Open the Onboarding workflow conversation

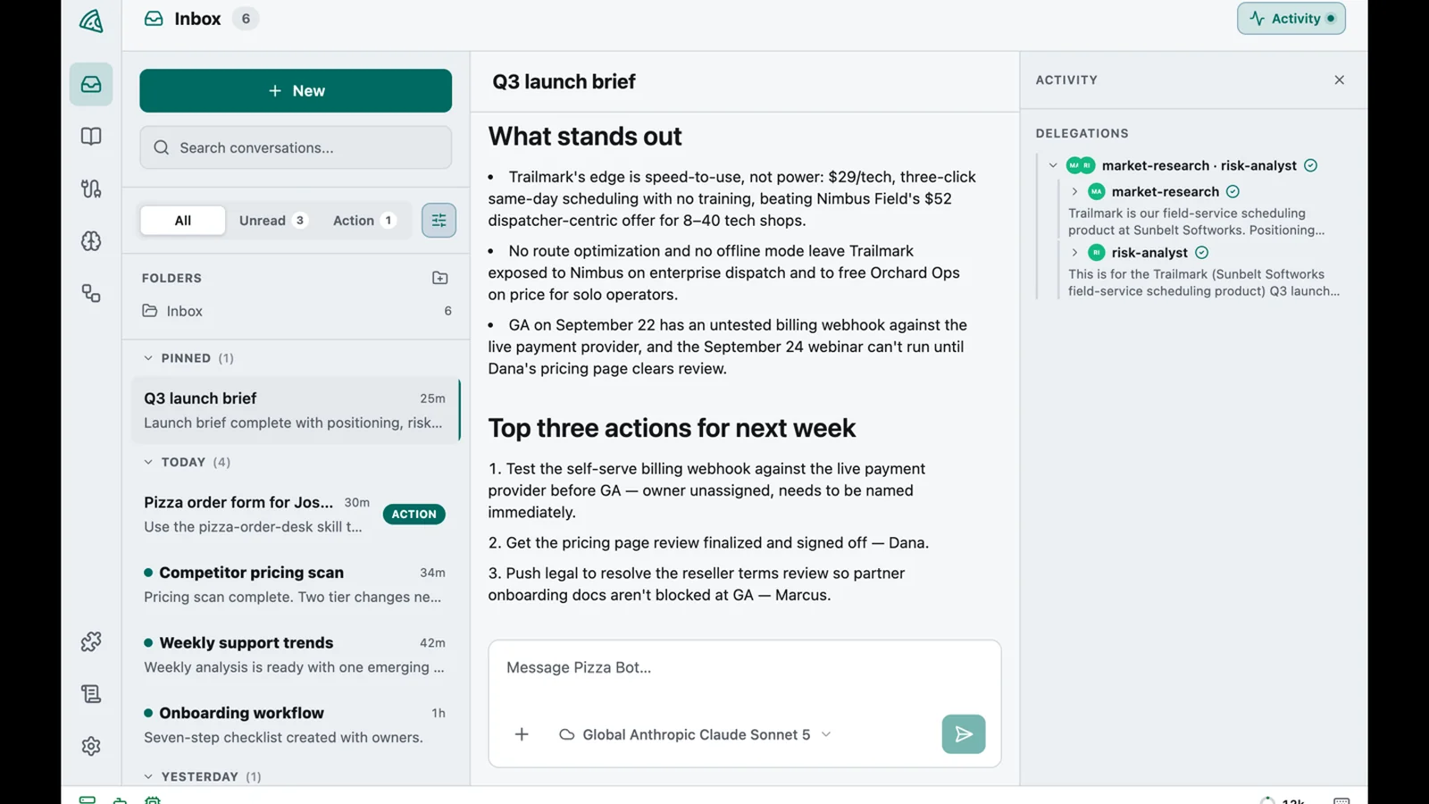(x=296, y=724)
